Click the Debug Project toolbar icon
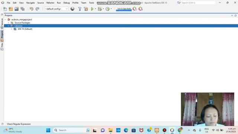 click(x=100, y=9)
